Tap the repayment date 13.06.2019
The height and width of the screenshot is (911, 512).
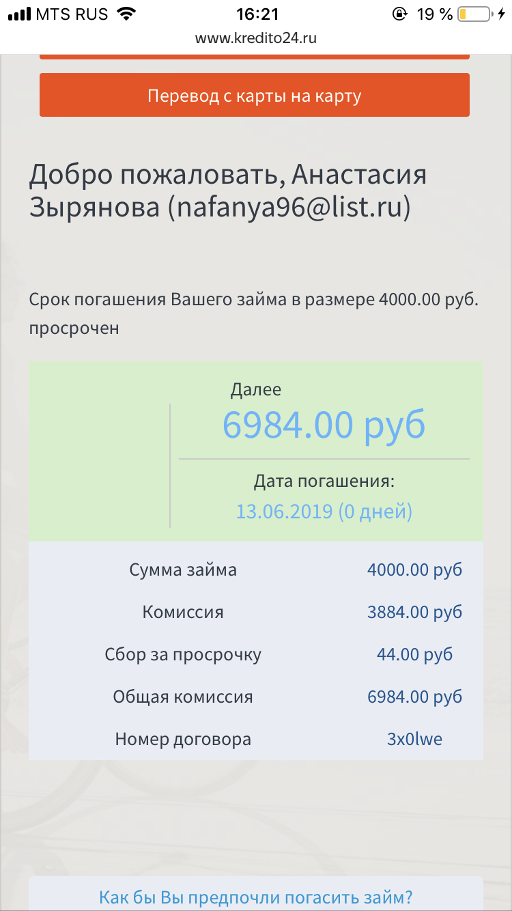coord(284,511)
